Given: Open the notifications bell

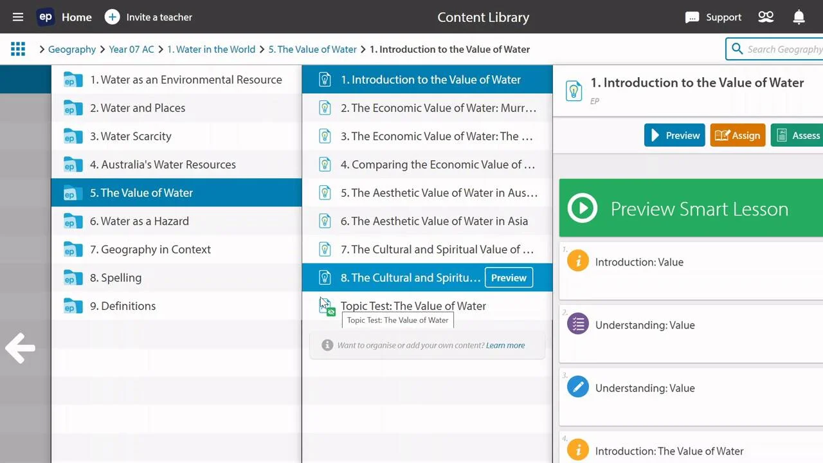Looking at the screenshot, I should (x=799, y=17).
